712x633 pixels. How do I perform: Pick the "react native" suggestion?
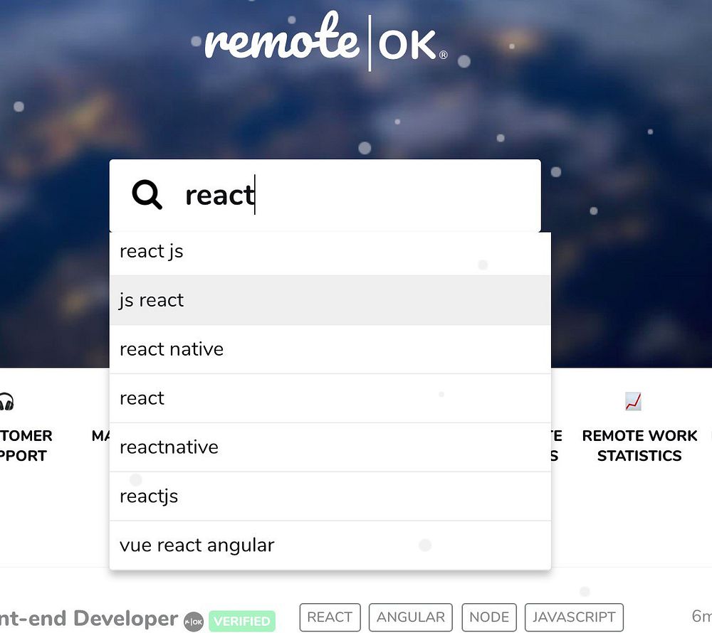tap(330, 349)
